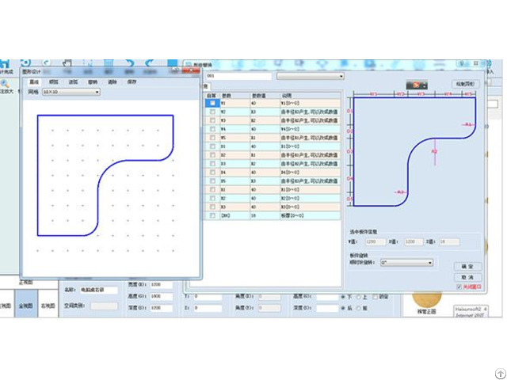Click the 确定 confirm button
Screen dimensions: 507x380
pyautogui.click(x=467, y=267)
